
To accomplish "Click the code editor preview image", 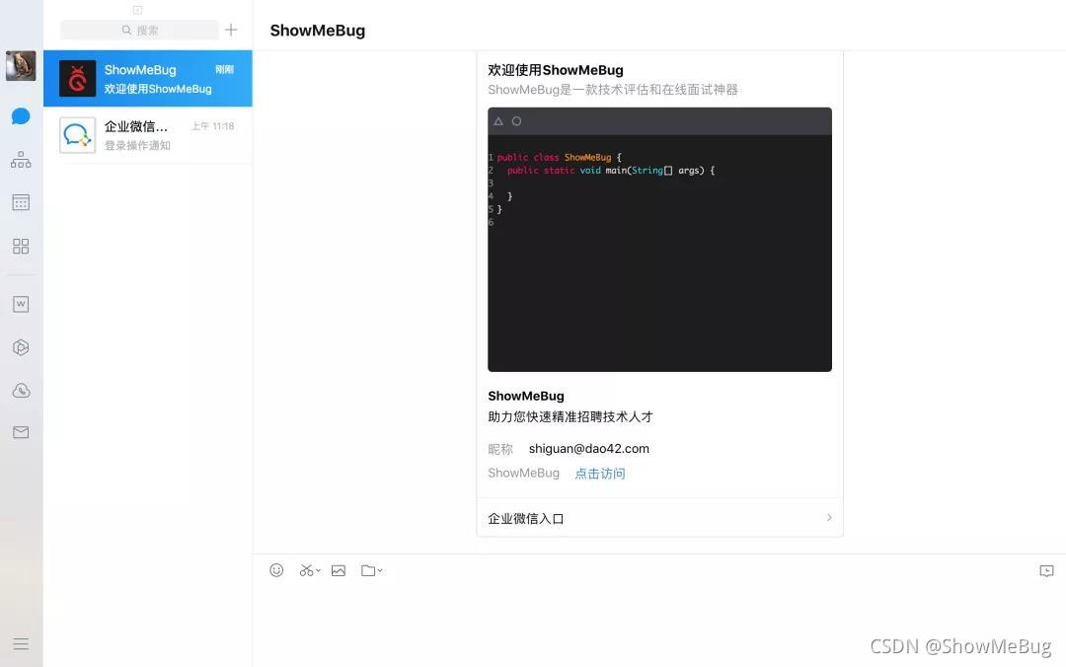I will 659,240.
